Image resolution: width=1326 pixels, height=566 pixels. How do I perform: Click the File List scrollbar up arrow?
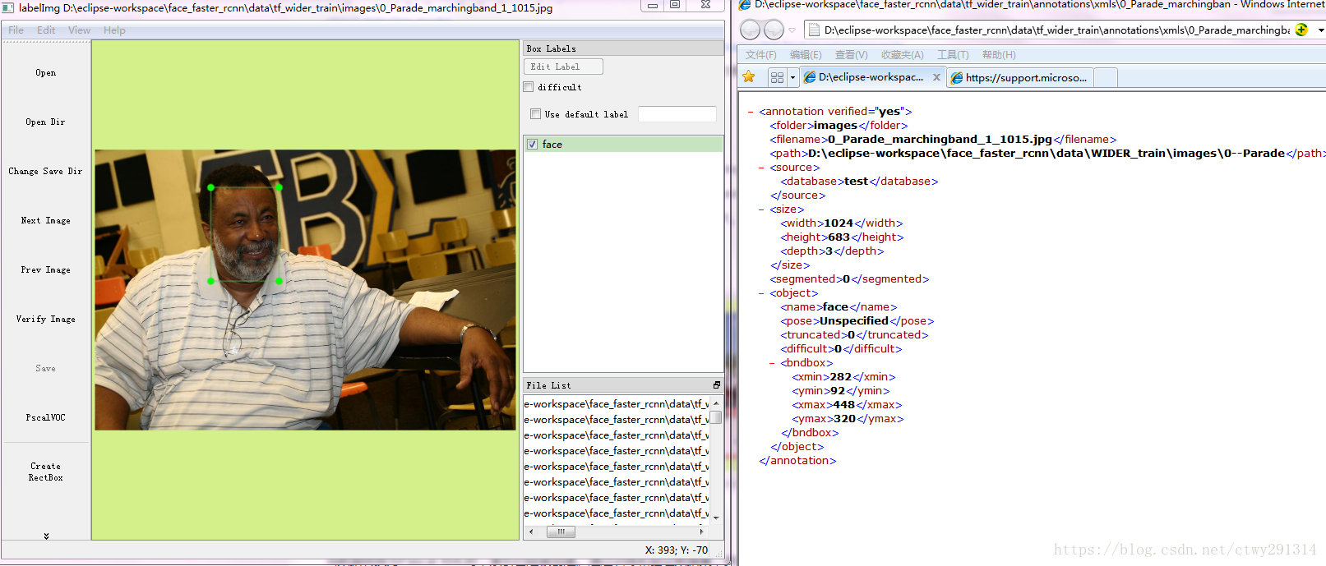[716, 403]
